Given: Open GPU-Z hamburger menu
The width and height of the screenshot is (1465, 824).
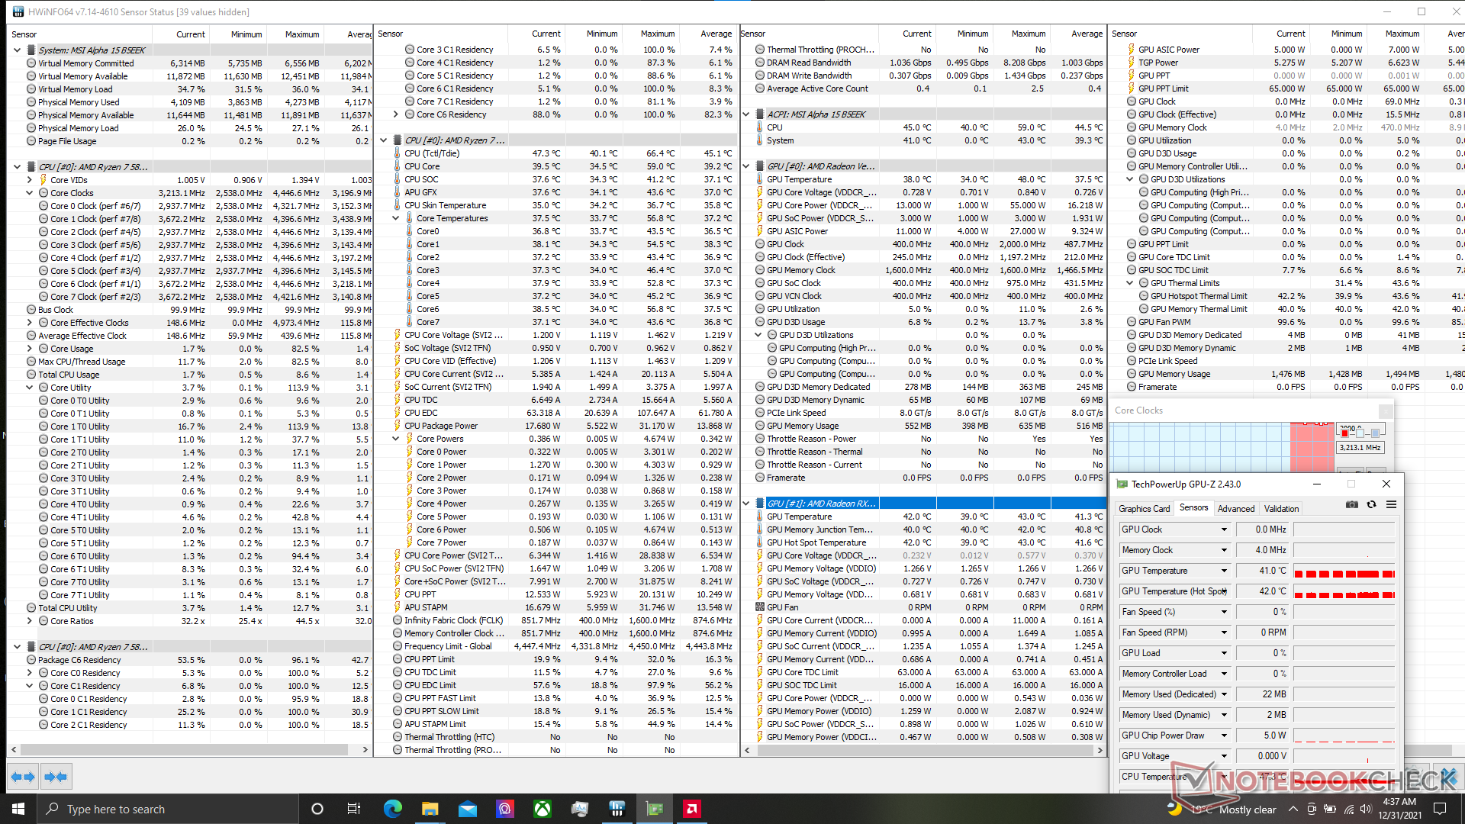Looking at the screenshot, I should tap(1391, 505).
